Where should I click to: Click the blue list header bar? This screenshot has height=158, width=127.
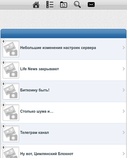[64, 34]
